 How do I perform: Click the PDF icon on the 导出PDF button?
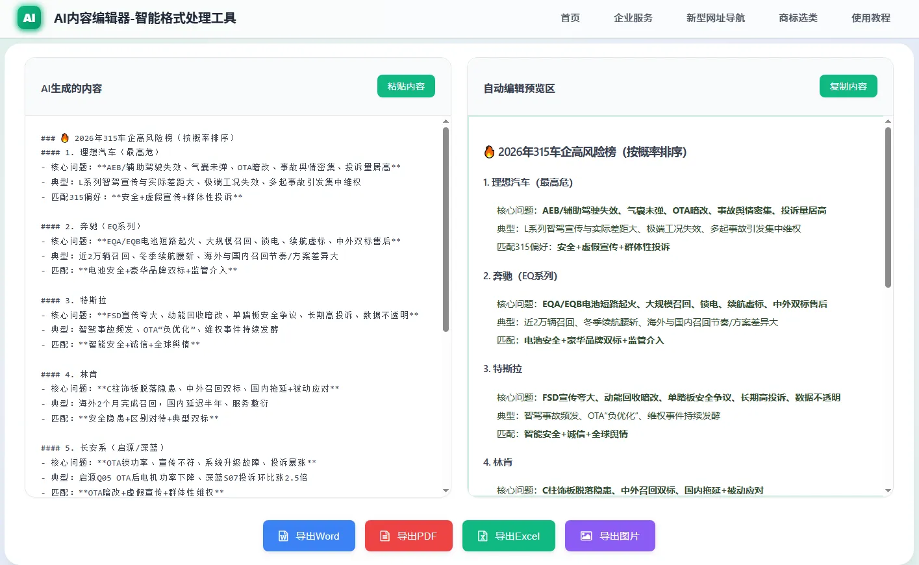386,536
